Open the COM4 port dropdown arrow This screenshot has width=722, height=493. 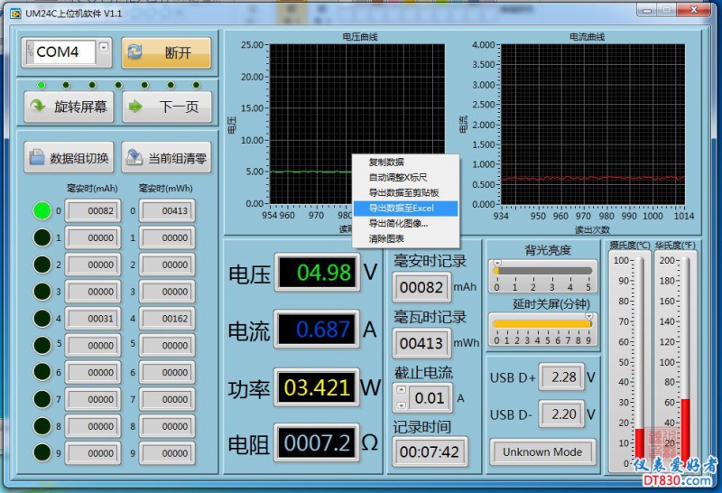tap(104, 47)
